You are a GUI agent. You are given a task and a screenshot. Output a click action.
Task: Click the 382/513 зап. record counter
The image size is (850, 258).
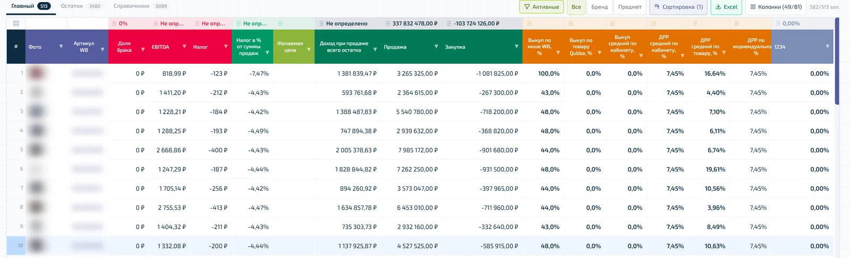tap(824, 7)
